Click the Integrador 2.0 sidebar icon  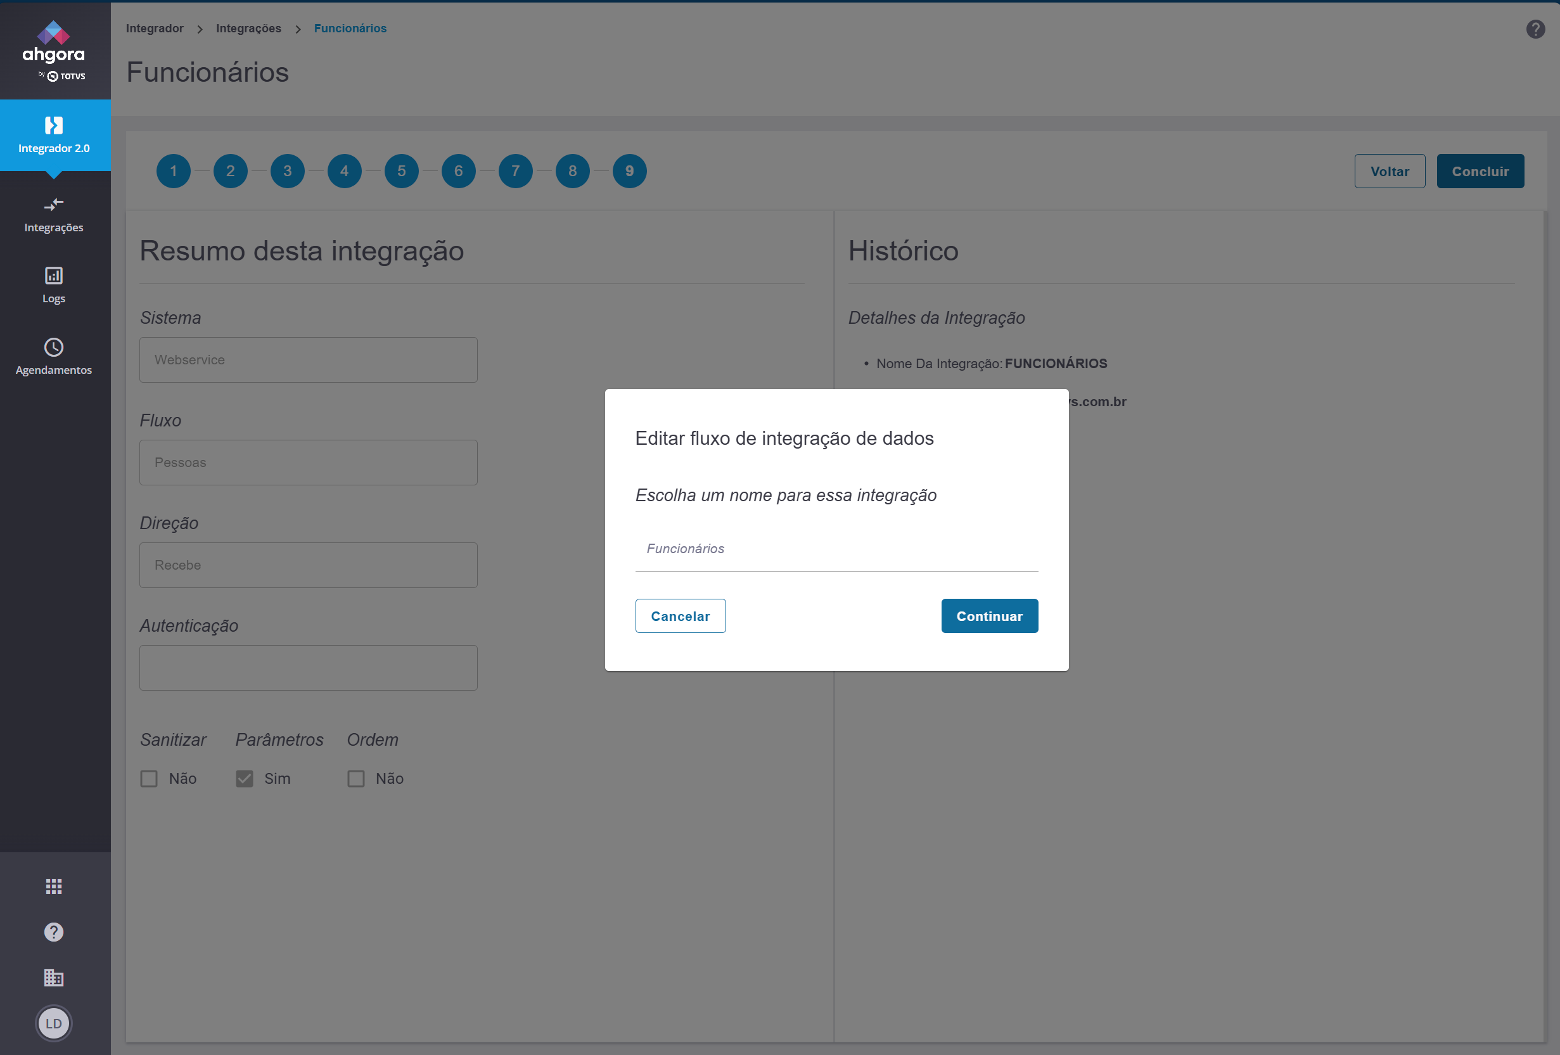pos(54,125)
